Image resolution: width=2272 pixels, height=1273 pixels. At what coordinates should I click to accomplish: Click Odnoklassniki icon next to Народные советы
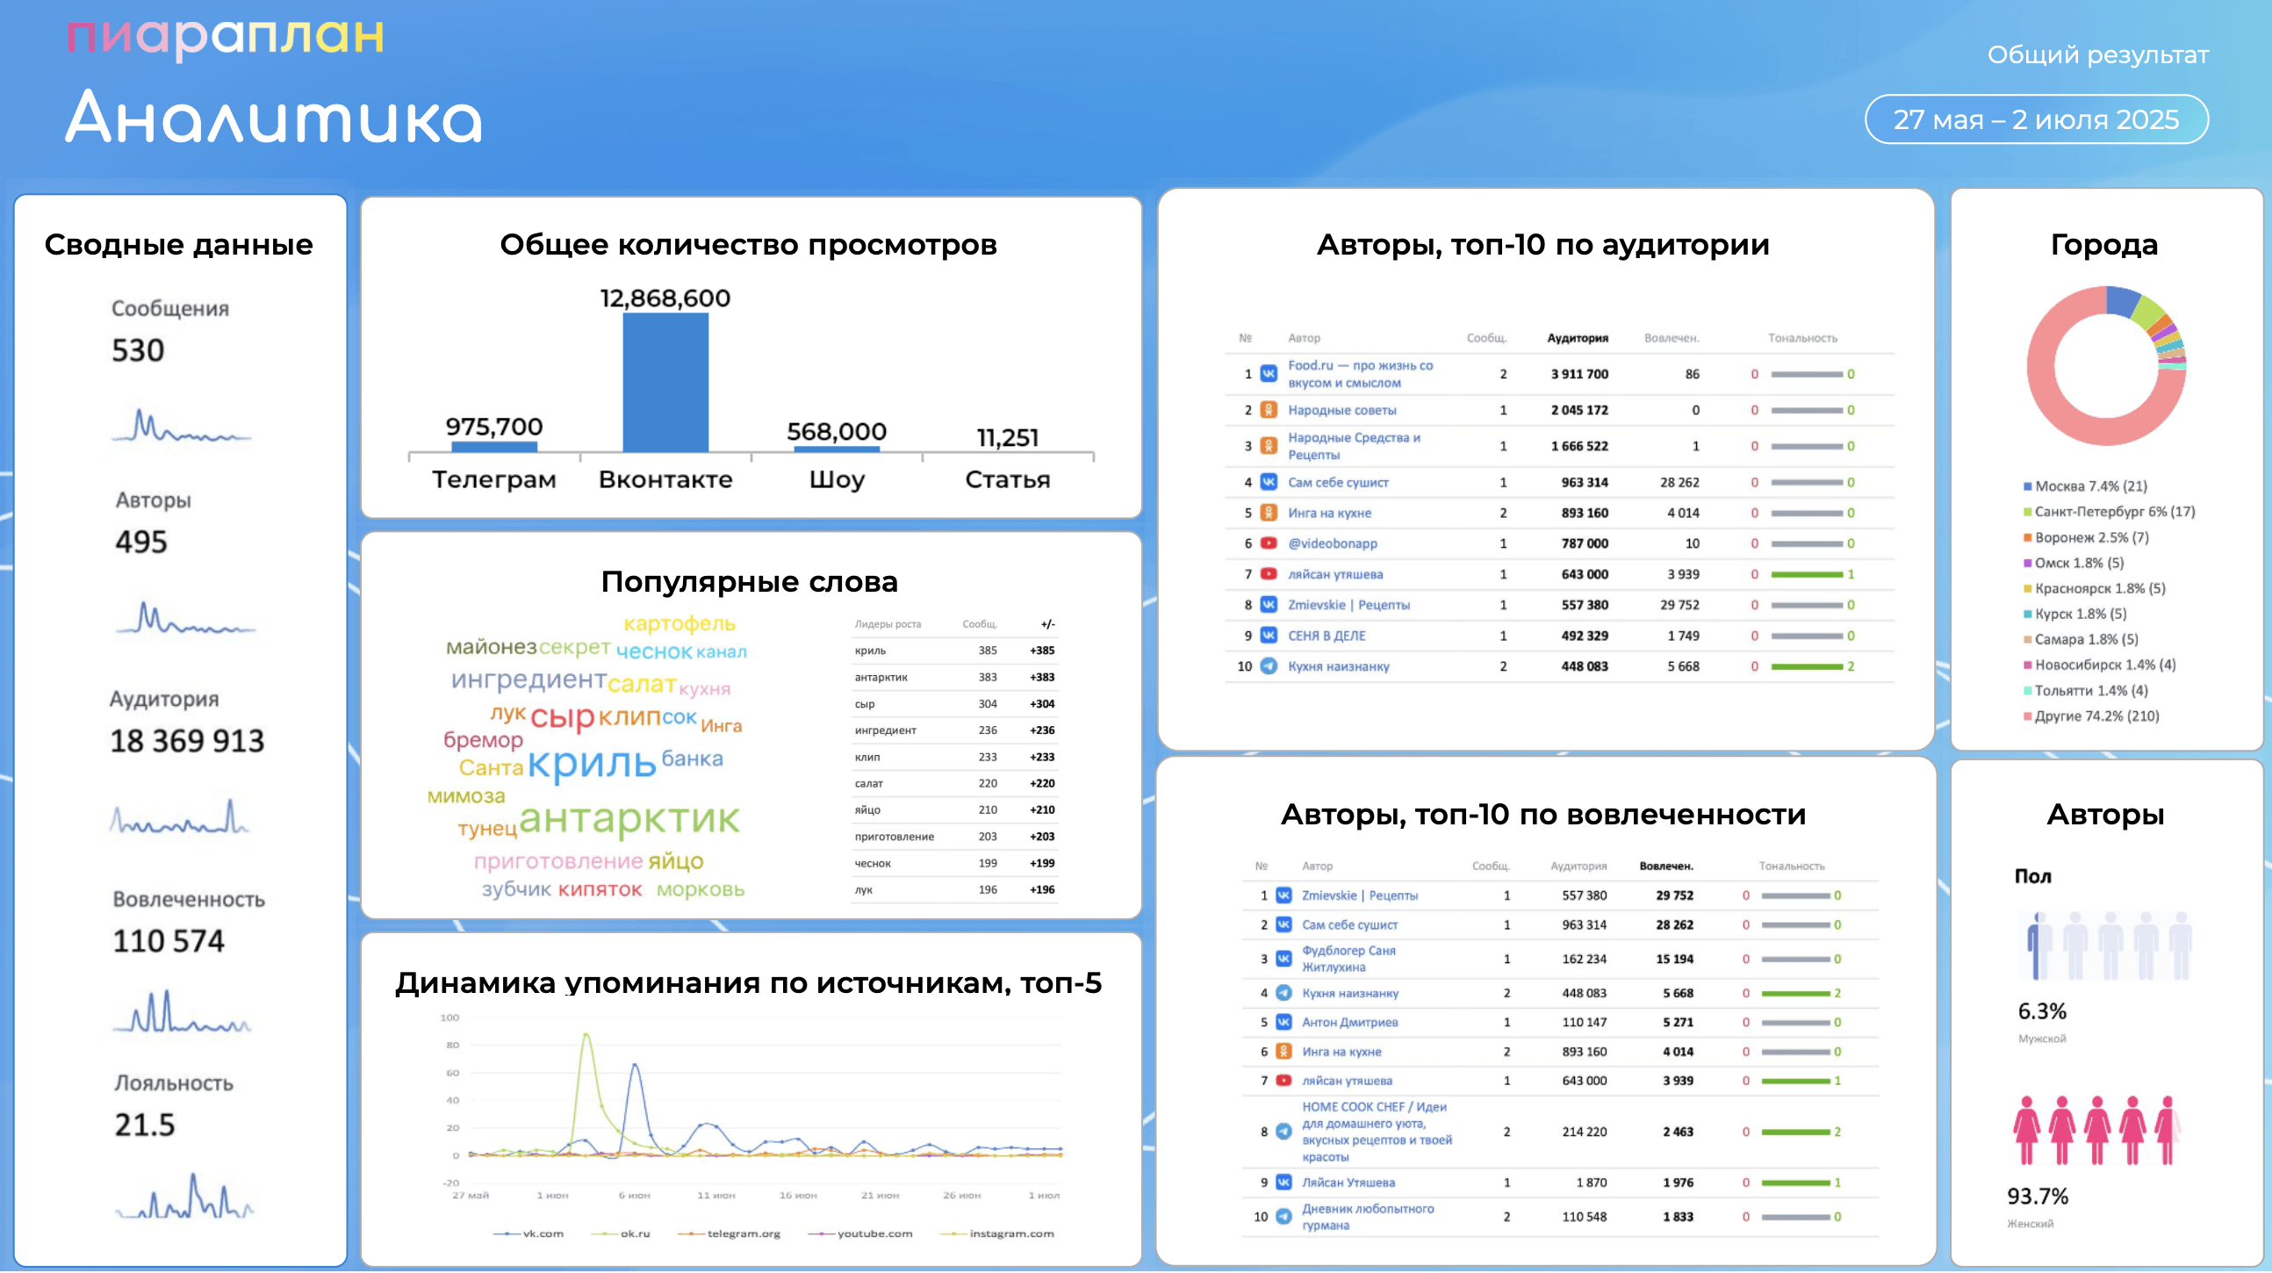pyautogui.click(x=1269, y=410)
